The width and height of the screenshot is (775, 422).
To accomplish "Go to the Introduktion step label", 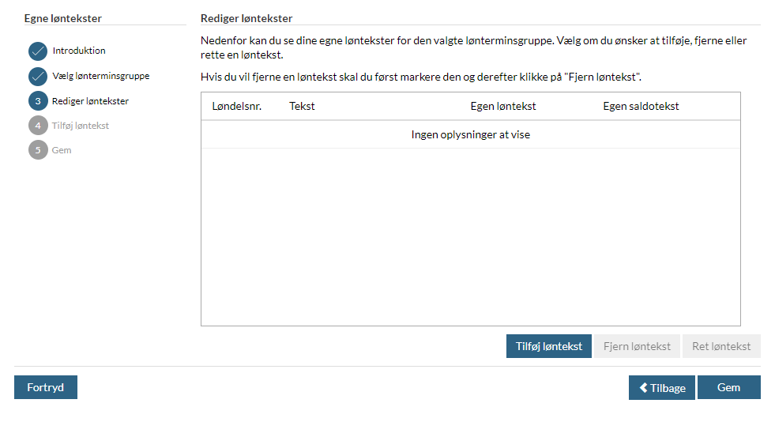I will pos(79,51).
